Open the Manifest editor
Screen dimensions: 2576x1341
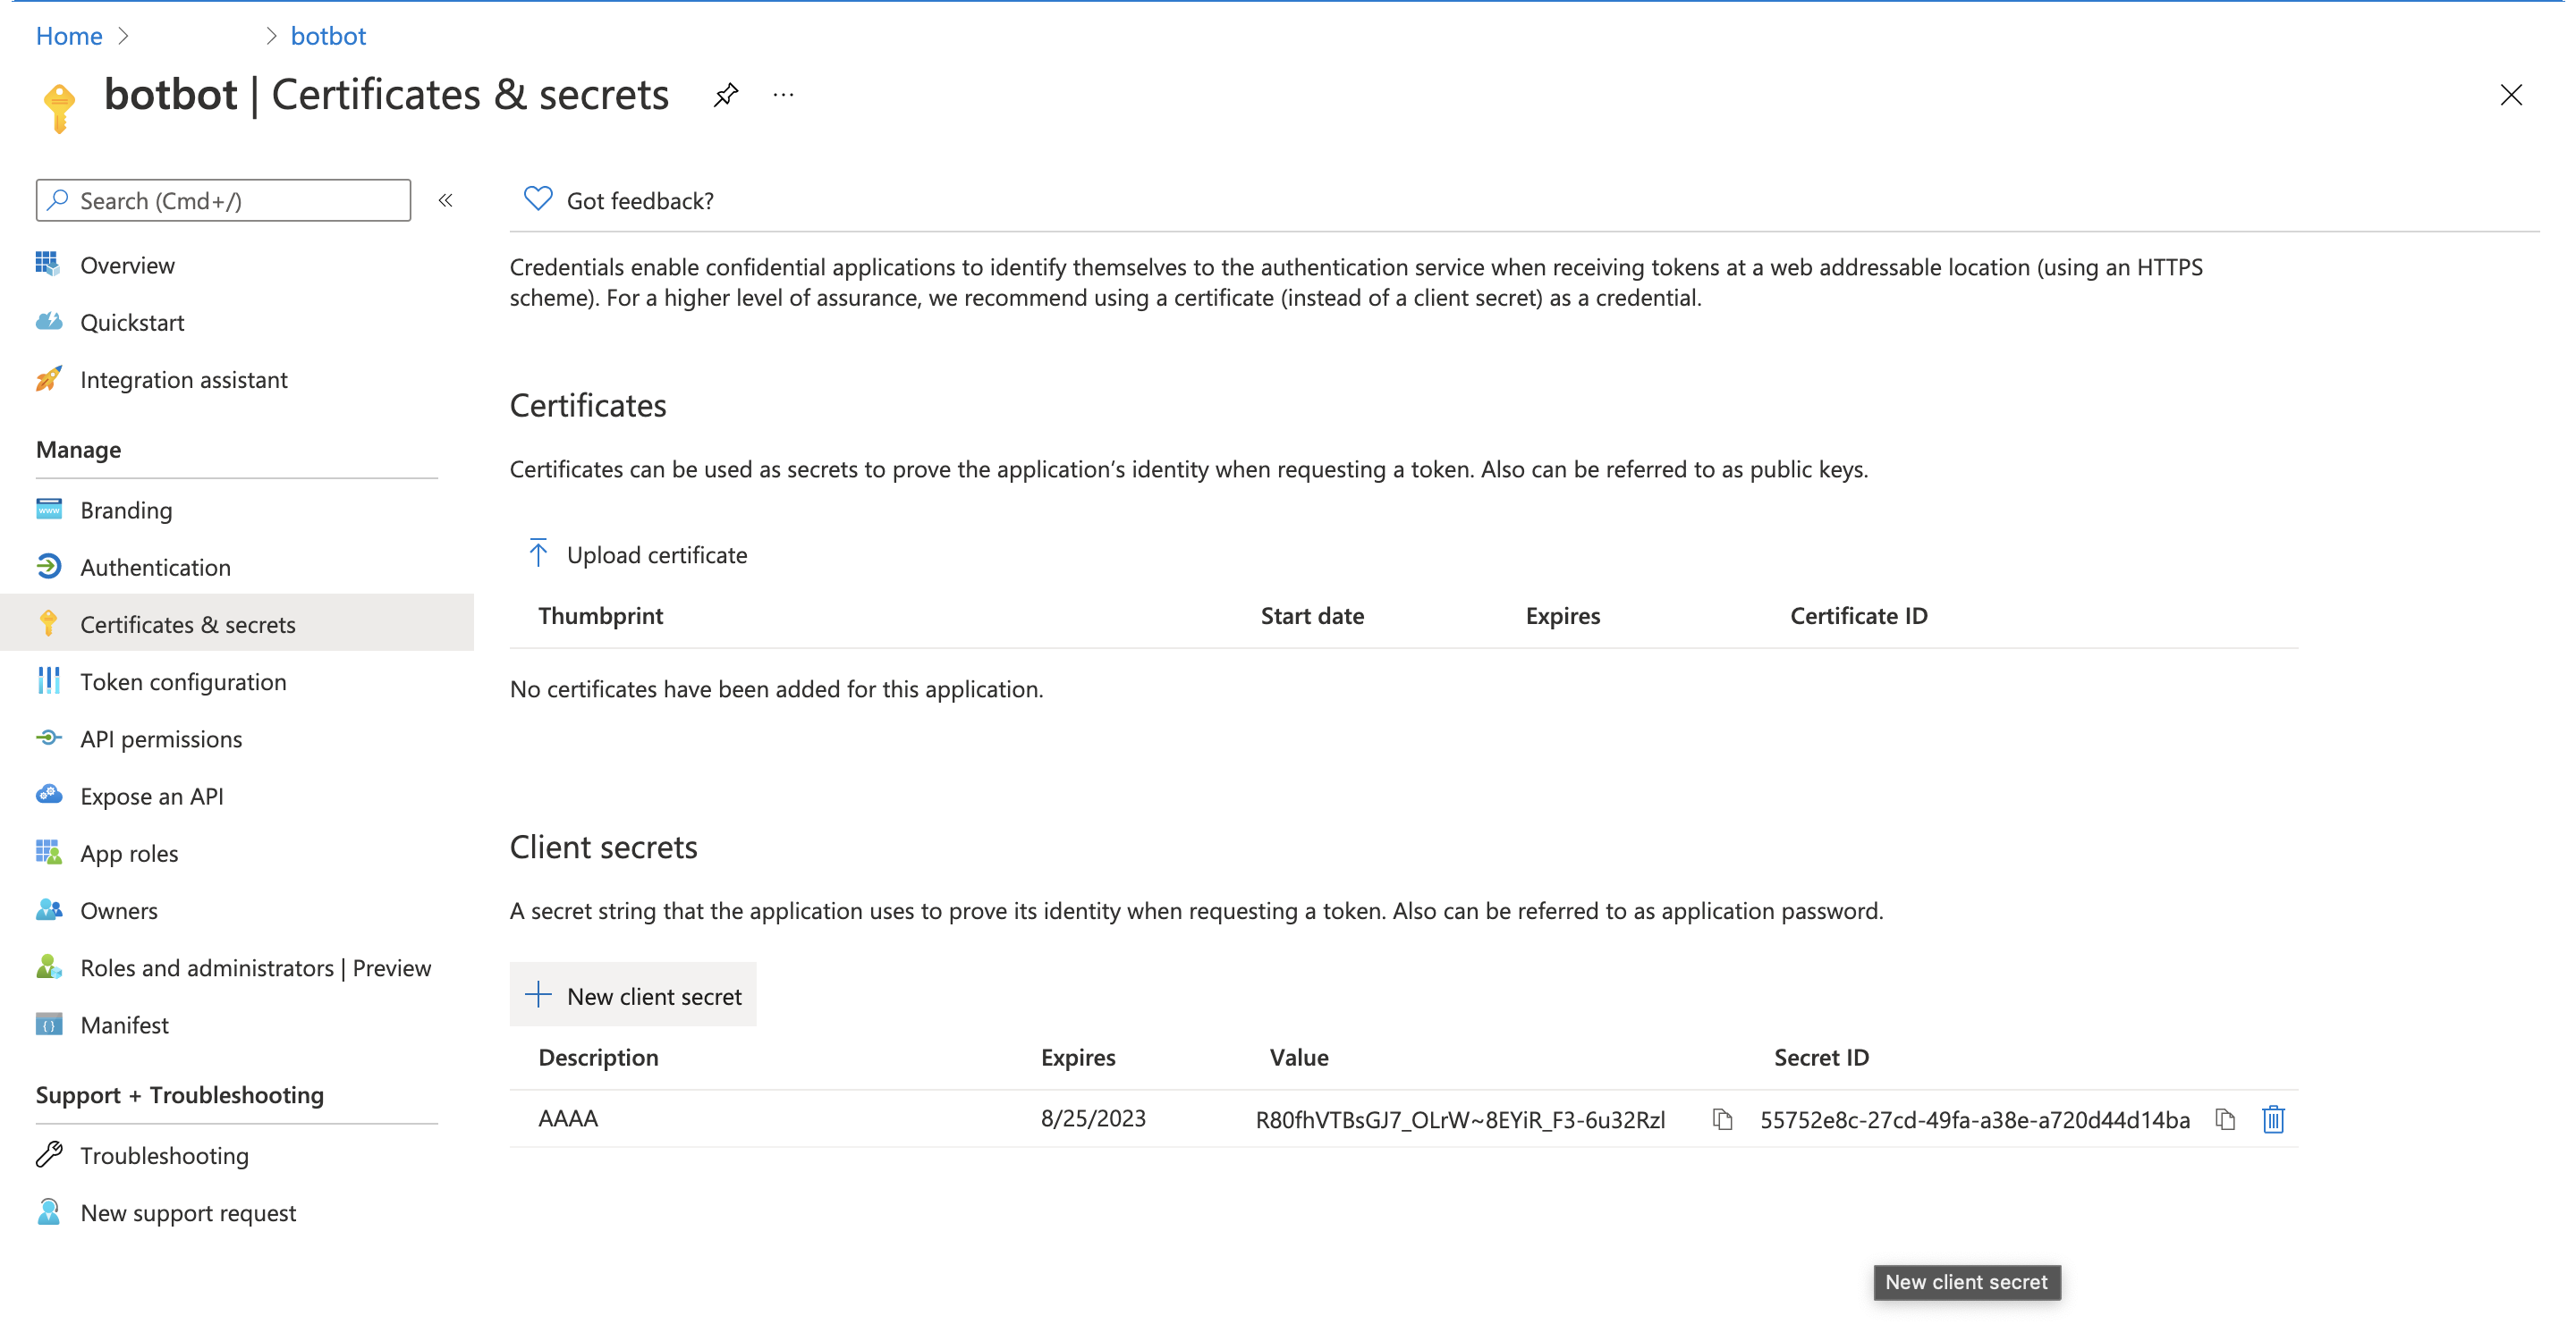click(x=124, y=1025)
